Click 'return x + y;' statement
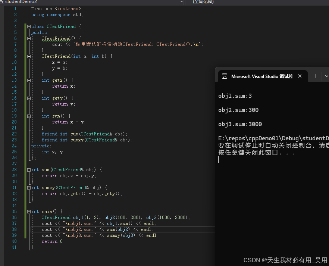Viewport: 329px width, 266px height. click(69, 122)
